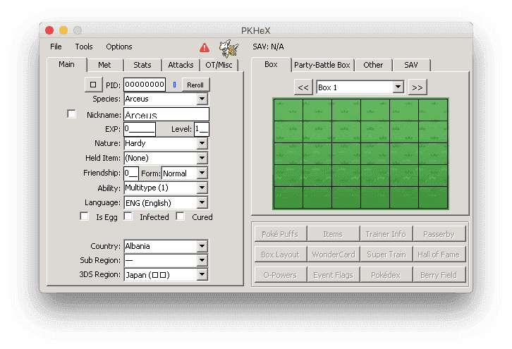Click the Hall of Fame button
This screenshot has width=512, height=349.
pos(439,255)
